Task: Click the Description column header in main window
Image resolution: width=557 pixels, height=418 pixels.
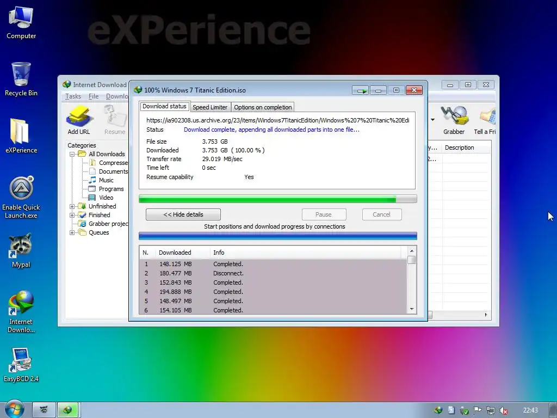Action: (466, 147)
